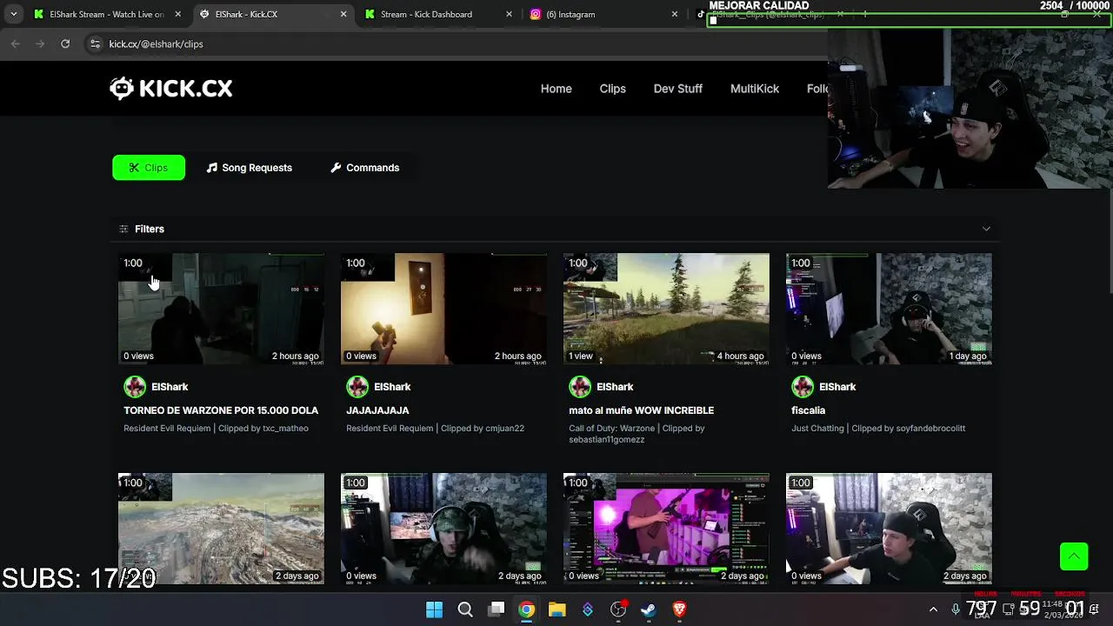The height and width of the screenshot is (626, 1113).
Task: Click the 'Filters' label
Action: pos(150,229)
